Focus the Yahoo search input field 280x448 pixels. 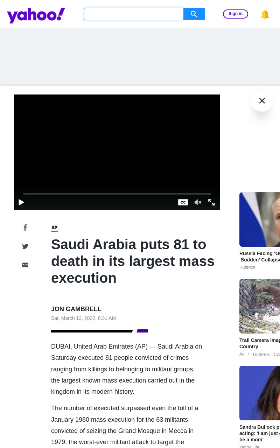coord(134,14)
